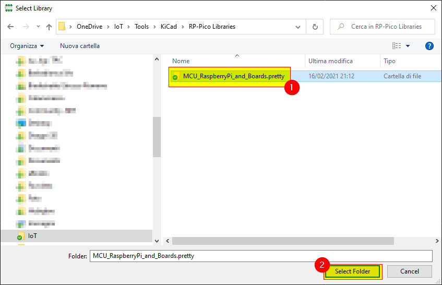Open the view options dropdown arrow
This screenshot has width=442, height=285.
click(408, 46)
